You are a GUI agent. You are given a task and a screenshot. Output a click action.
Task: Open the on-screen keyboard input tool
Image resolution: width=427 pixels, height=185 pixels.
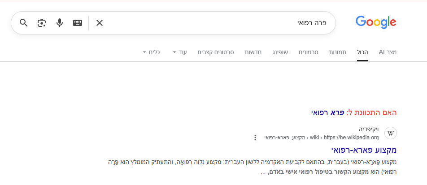(78, 23)
